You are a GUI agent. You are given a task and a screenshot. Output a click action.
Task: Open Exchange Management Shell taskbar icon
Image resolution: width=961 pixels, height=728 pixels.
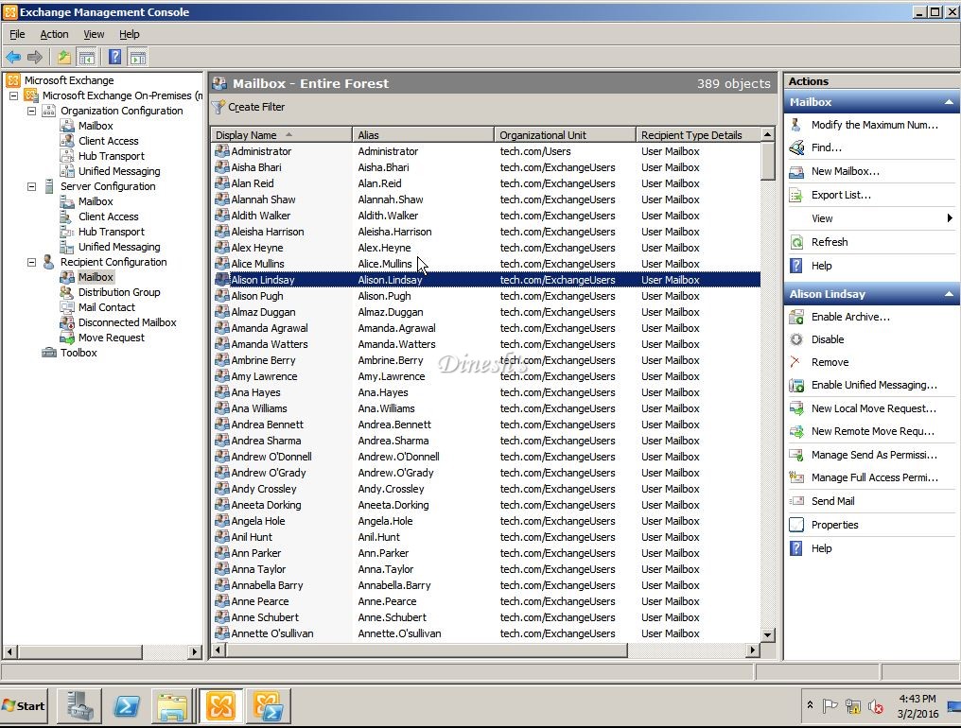click(x=268, y=706)
